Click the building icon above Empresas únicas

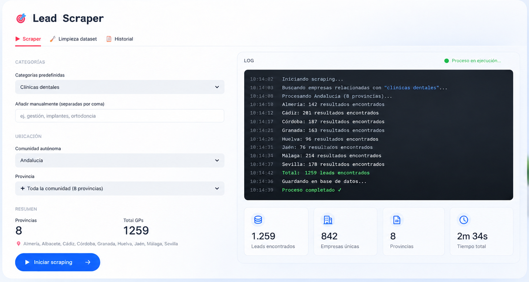tap(328, 220)
